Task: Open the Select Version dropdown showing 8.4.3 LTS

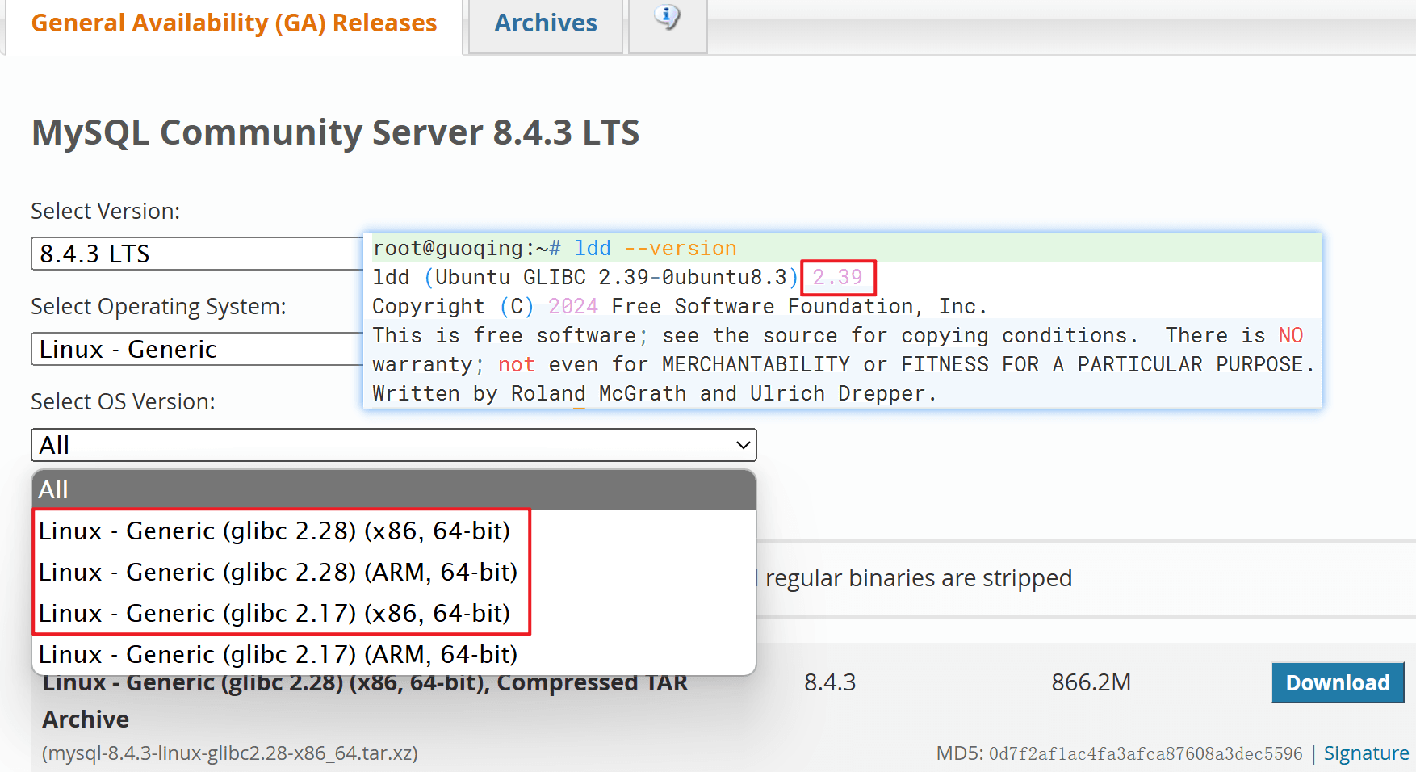Action: pos(197,254)
